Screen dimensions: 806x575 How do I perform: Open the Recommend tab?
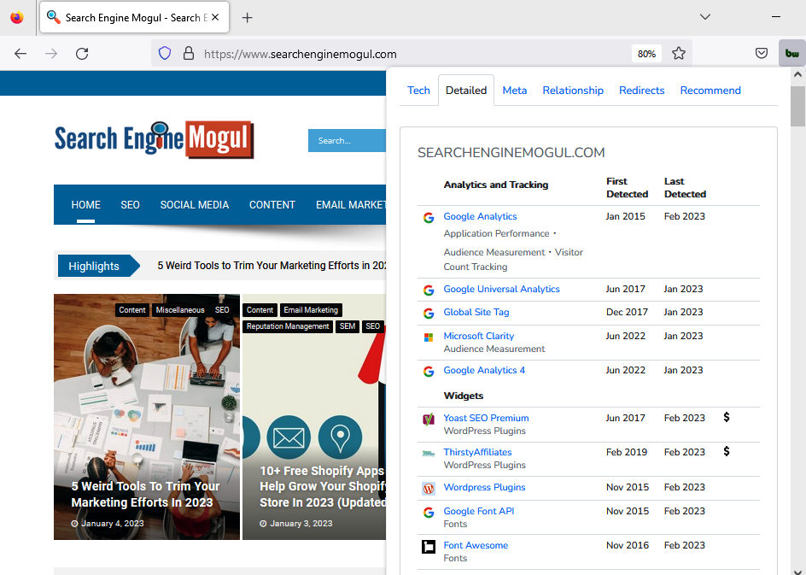coord(710,90)
